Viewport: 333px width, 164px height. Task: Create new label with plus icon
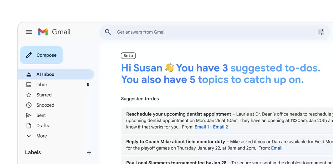tap(89, 152)
